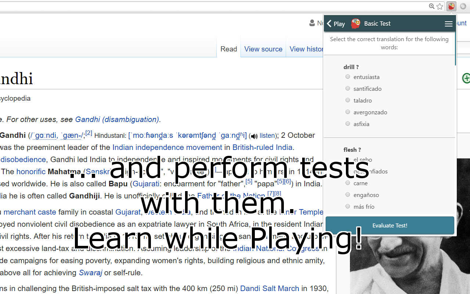The height and width of the screenshot is (294, 470).
Task: Play the Gandhi pronunciation speaker icon
Action: (x=254, y=136)
